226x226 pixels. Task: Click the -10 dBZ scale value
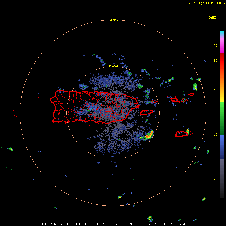click(x=215, y=164)
